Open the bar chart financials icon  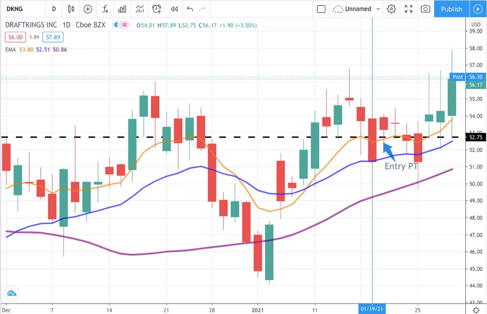pyautogui.click(x=122, y=9)
